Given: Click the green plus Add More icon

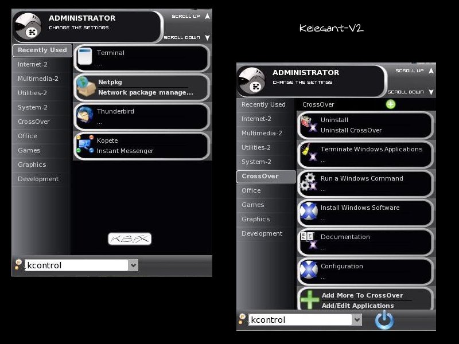Looking at the screenshot, I should [309, 299].
